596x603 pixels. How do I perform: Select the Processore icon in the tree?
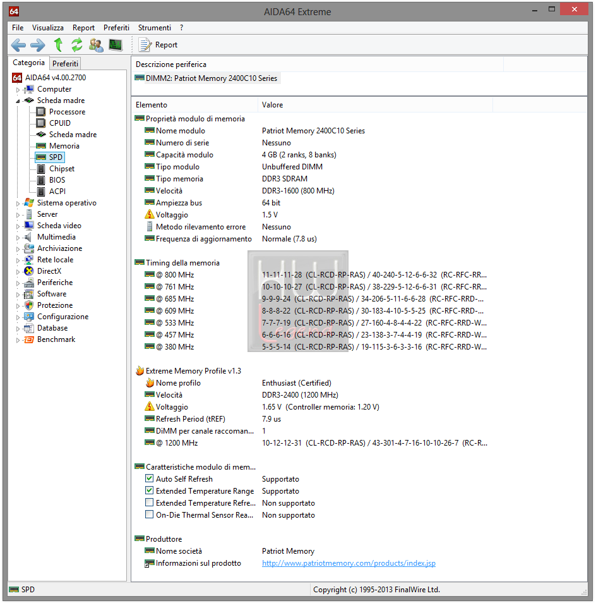[40, 112]
